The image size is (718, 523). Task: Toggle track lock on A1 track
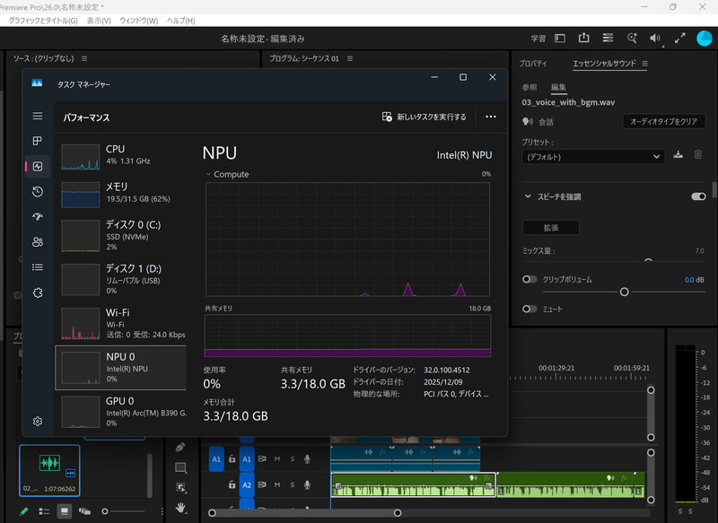(x=232, y=459)
